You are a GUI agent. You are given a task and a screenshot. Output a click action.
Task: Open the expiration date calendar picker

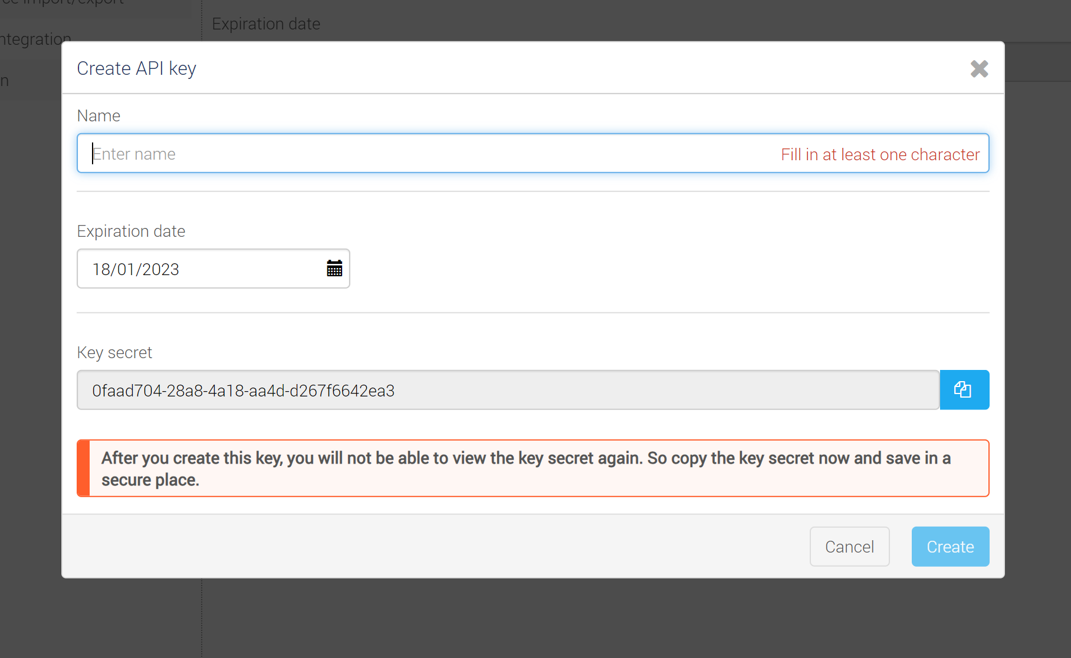(x=334, y=269)
